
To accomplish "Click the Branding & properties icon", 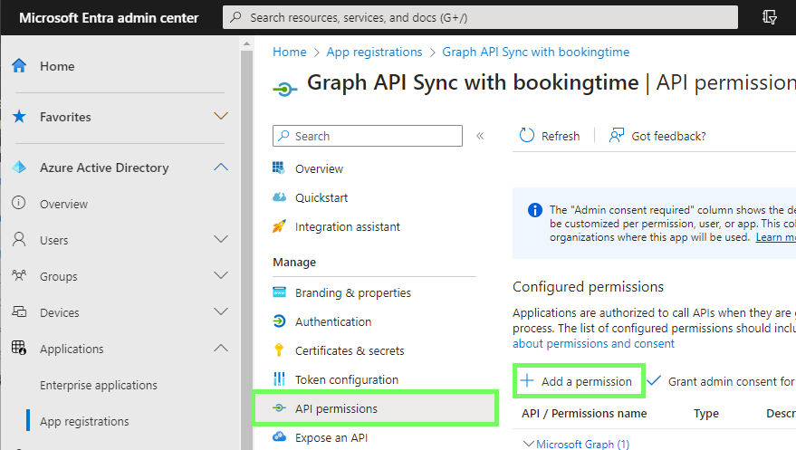I will [x=279, y=292].
